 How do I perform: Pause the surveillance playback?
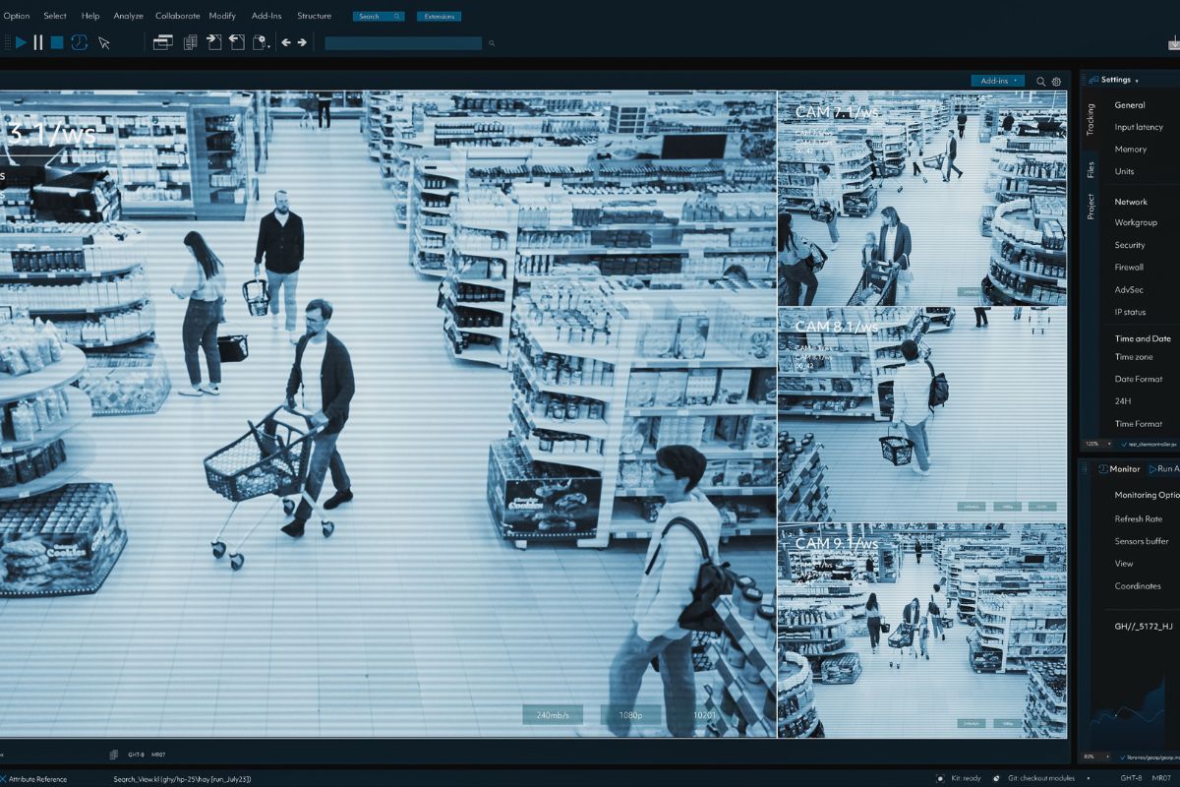click(x=36, y=41)
